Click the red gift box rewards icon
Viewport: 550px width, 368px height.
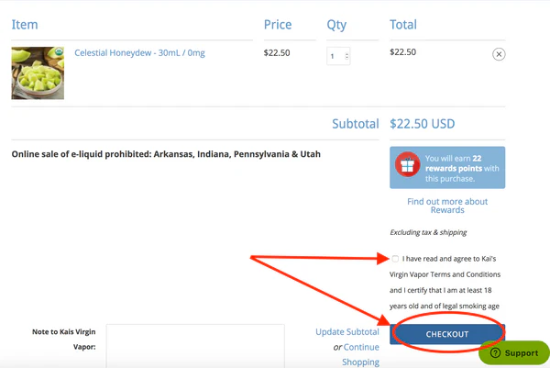(406, 166)
